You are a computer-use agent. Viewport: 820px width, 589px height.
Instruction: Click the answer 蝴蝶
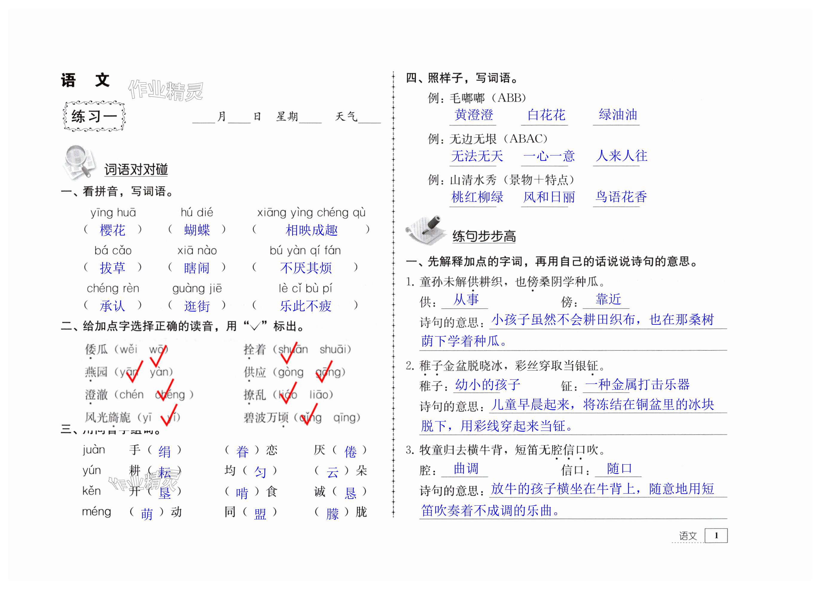coord(197,230)
